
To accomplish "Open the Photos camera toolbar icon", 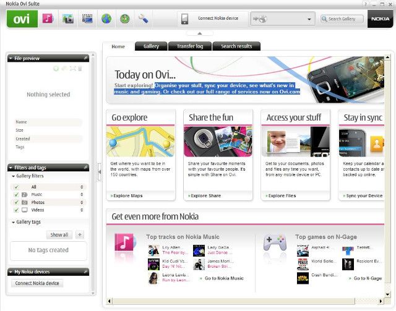I will pos(67,19).
